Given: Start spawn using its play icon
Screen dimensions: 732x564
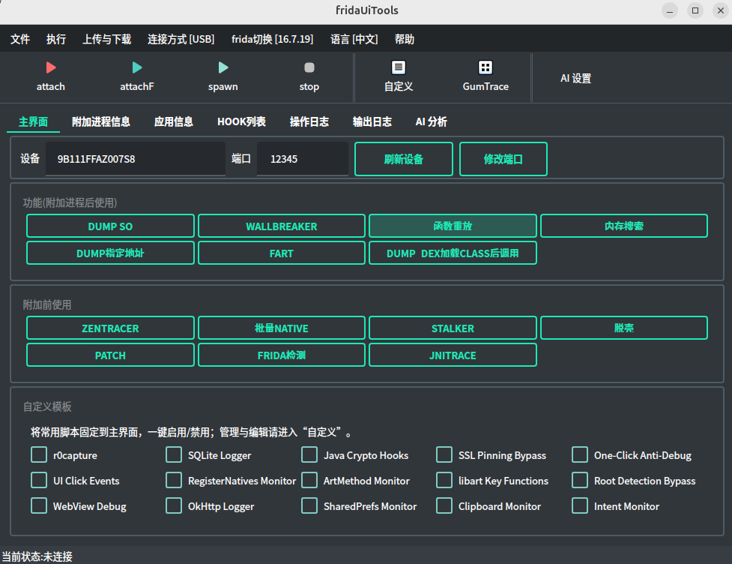Looking at the screenshot, I should [223, 67].
